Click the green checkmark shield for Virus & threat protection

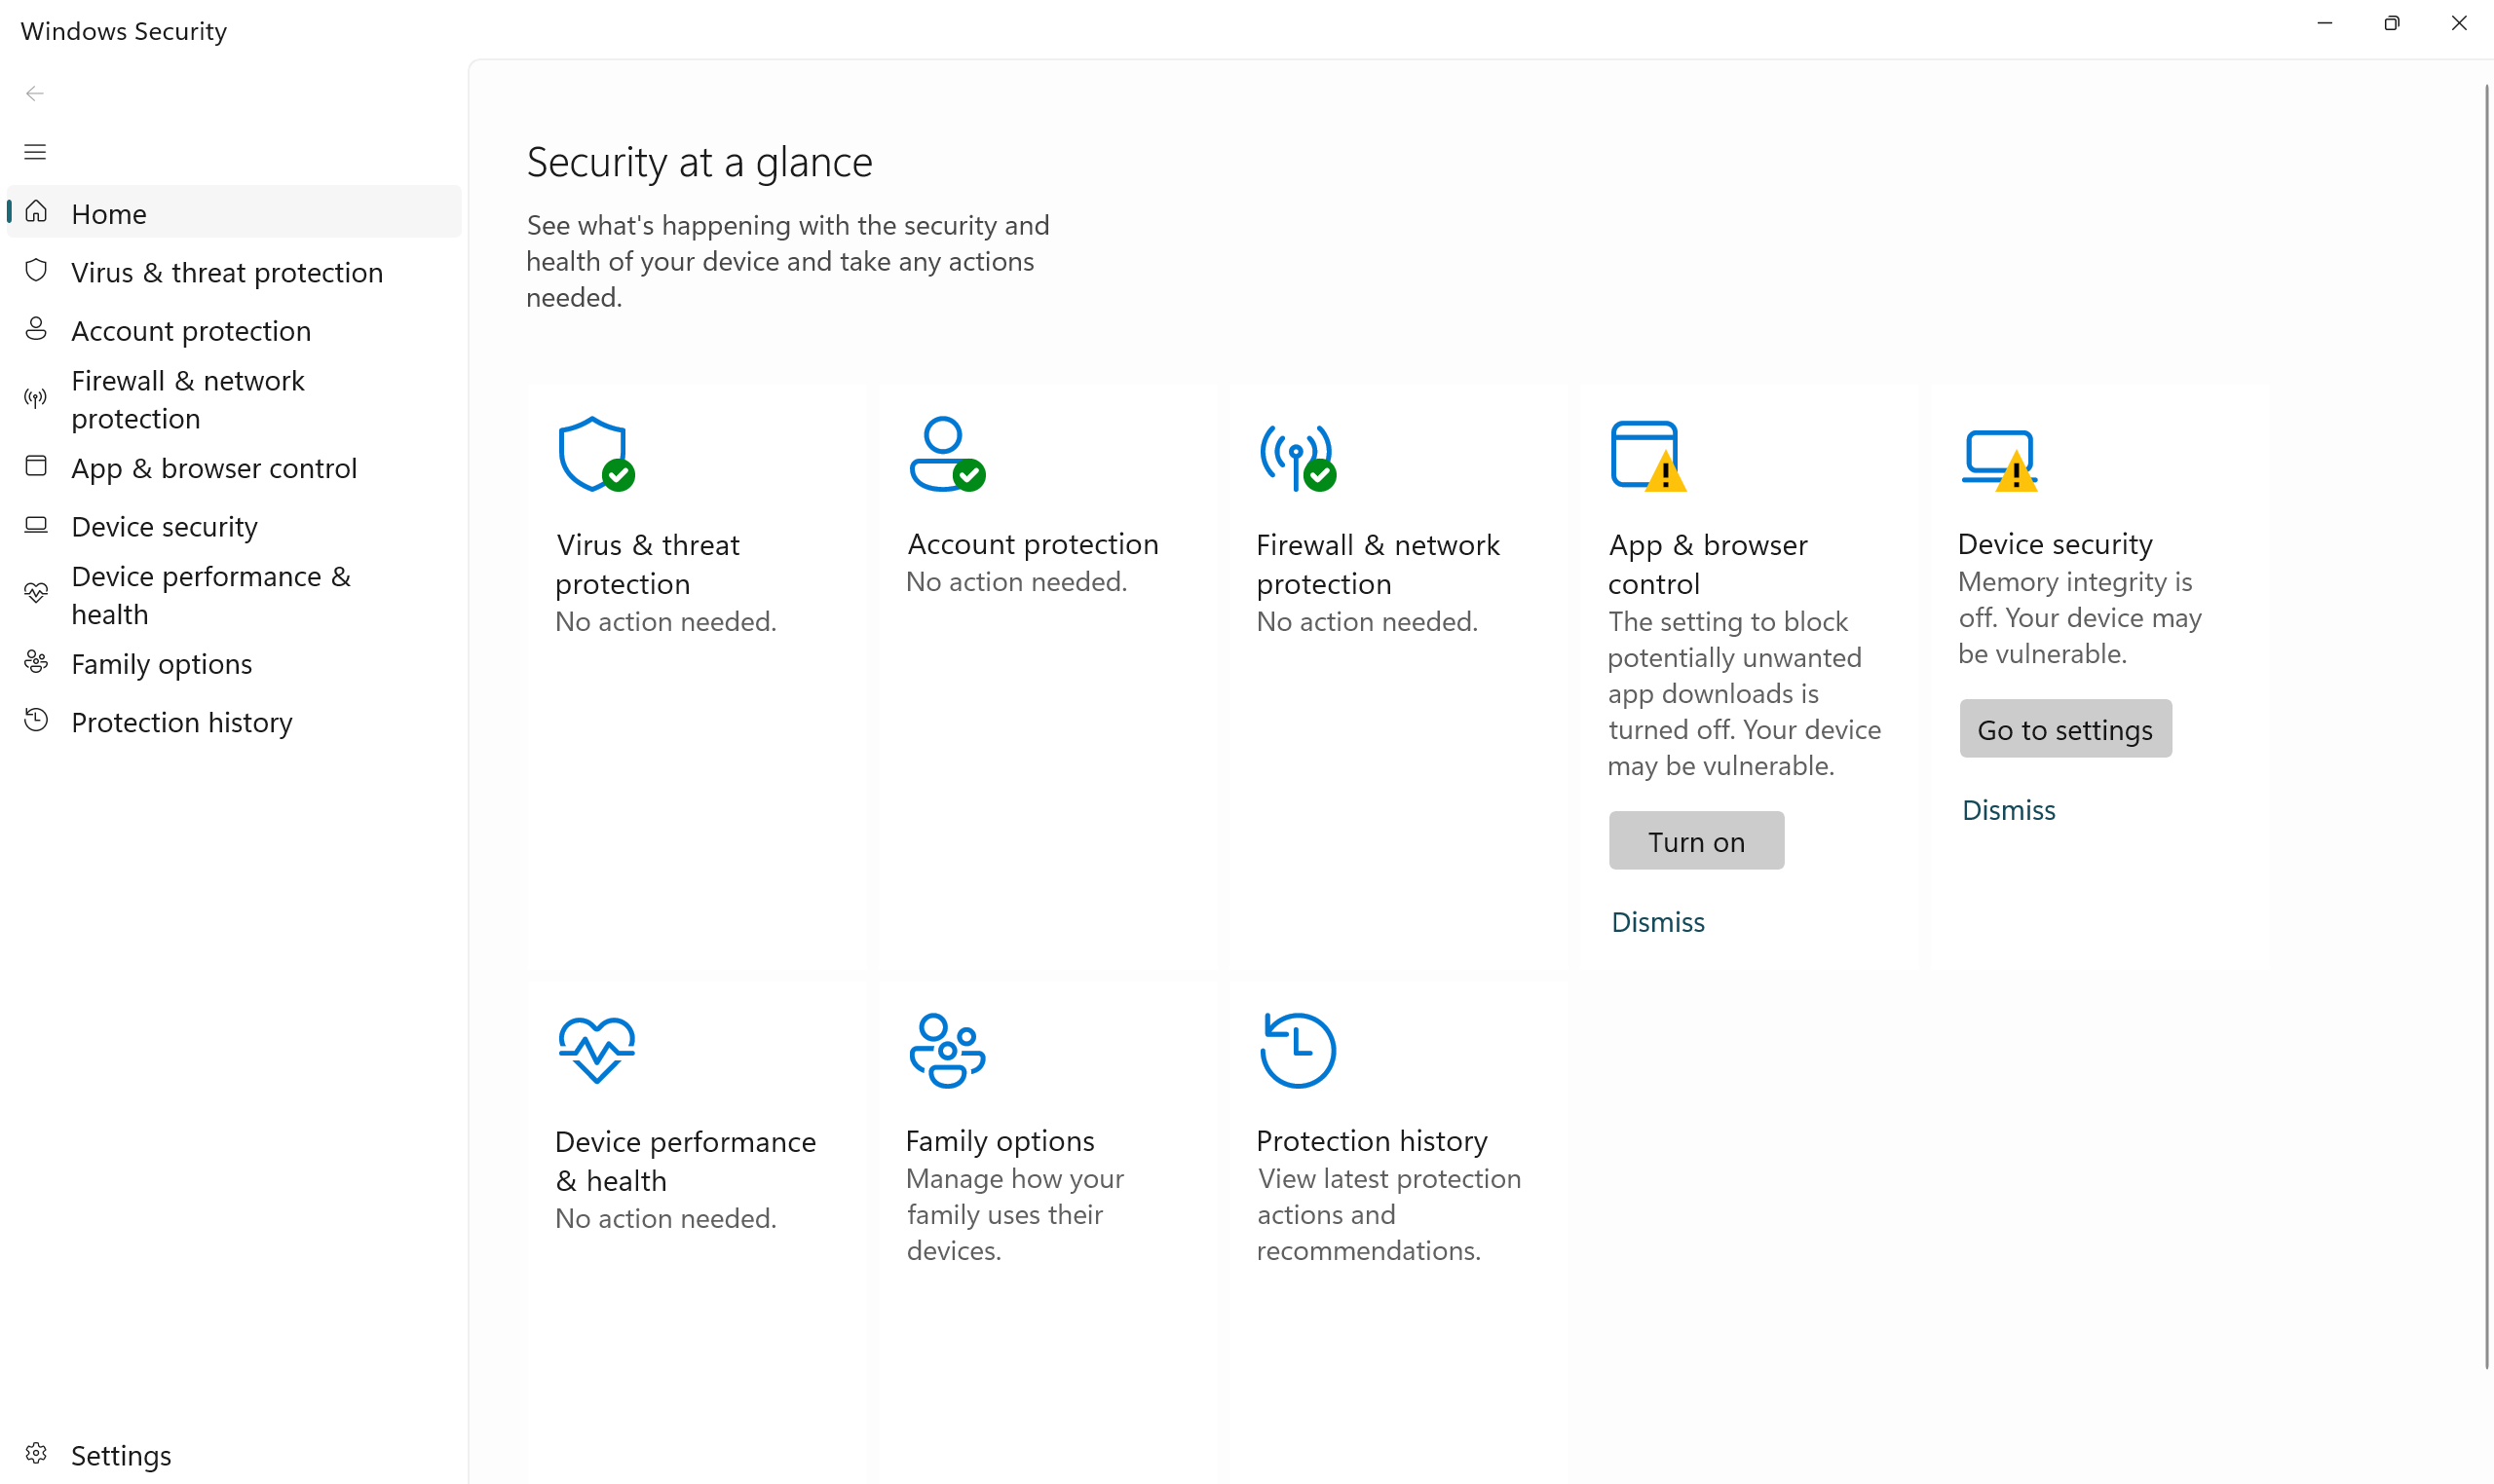tap(595, 456)
